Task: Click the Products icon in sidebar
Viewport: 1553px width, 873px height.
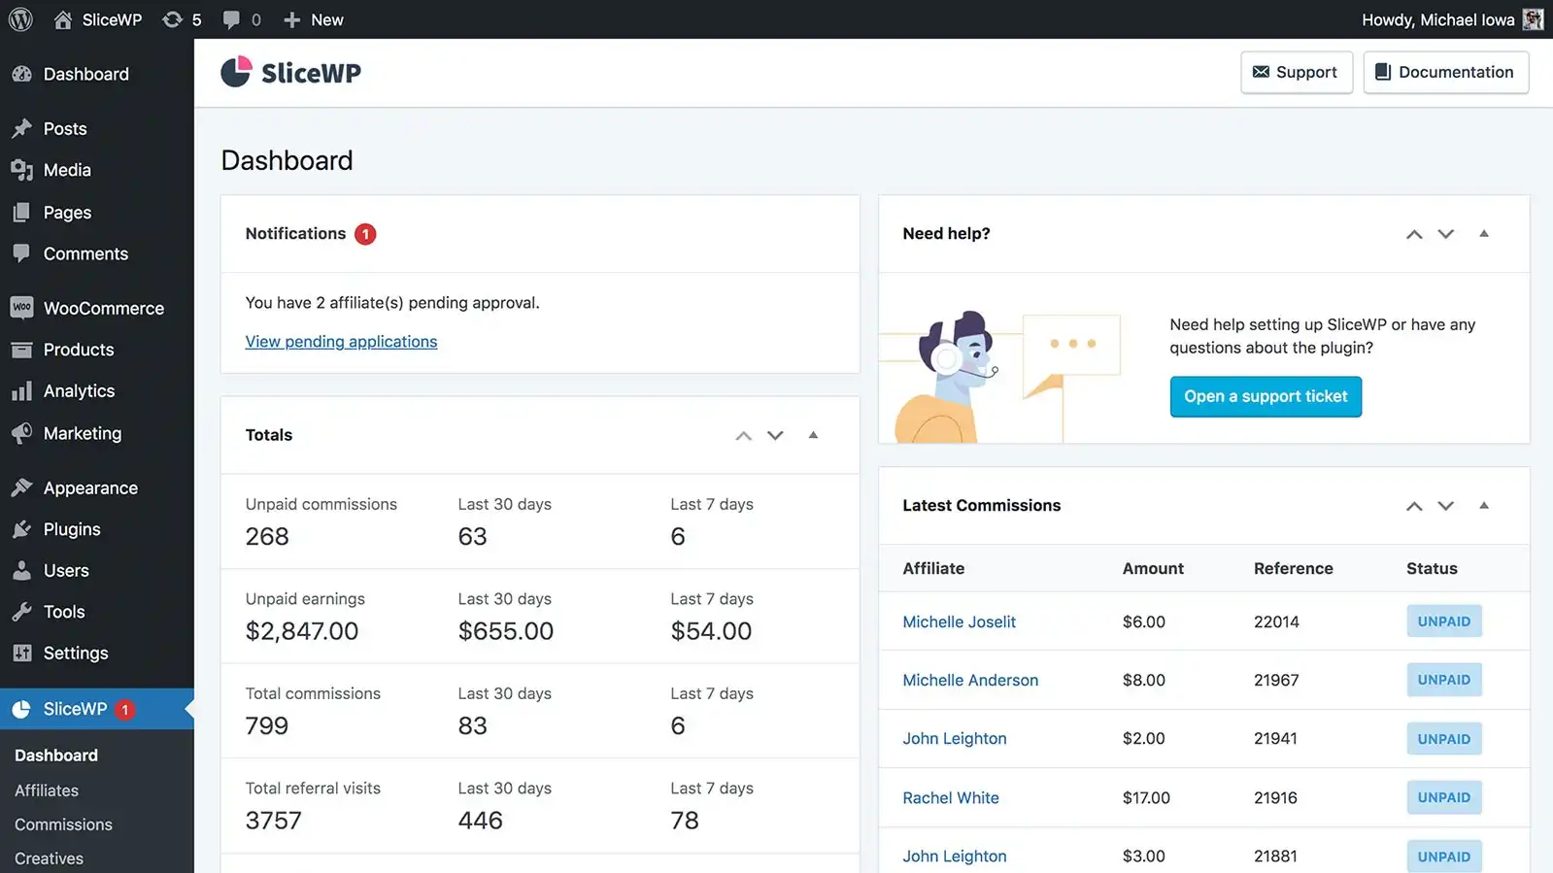Action: tap(21, 350)
